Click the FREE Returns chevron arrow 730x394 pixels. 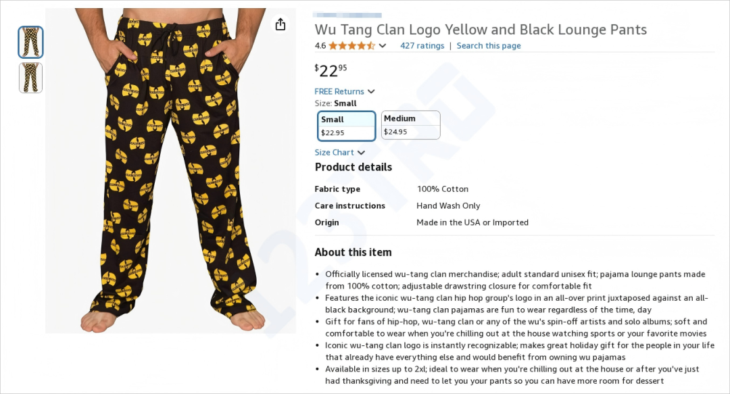pos(371,92)
